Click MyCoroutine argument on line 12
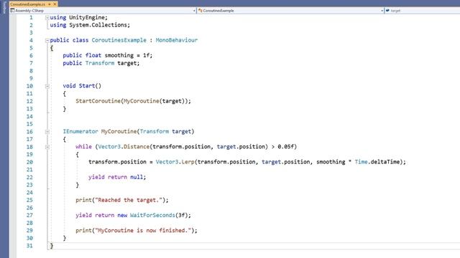This screenshot has width=460, height=258. tap(142, 101)
